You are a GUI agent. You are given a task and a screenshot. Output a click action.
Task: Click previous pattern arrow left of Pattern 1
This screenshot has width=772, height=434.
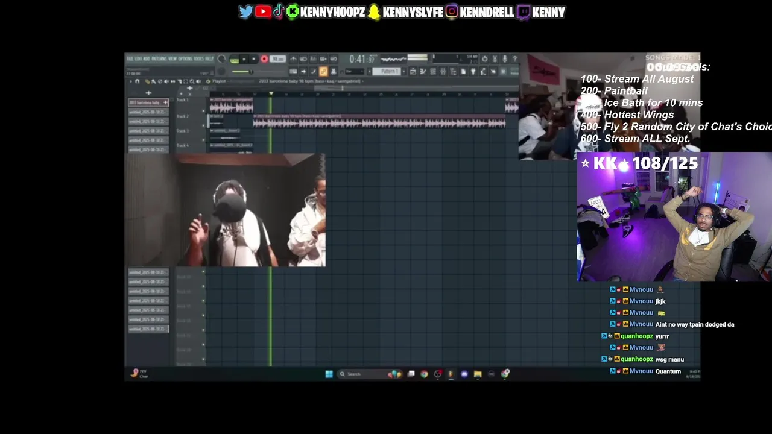(369, 71)
